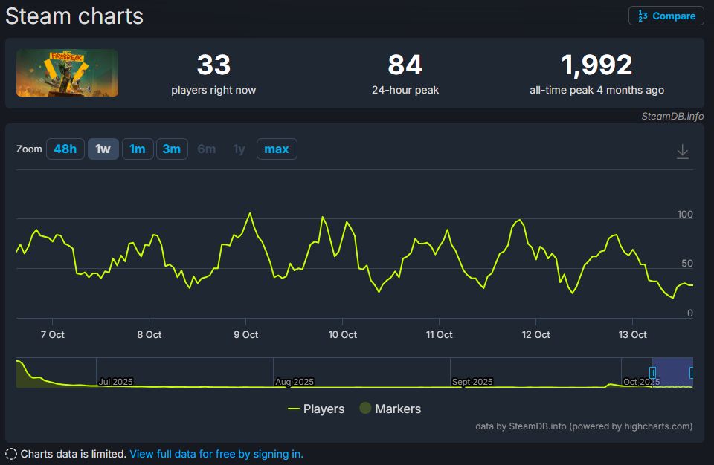The height and width of the screenshot is (465, 714).
Task: Toggle the Players series in legend
Action: 316,409
